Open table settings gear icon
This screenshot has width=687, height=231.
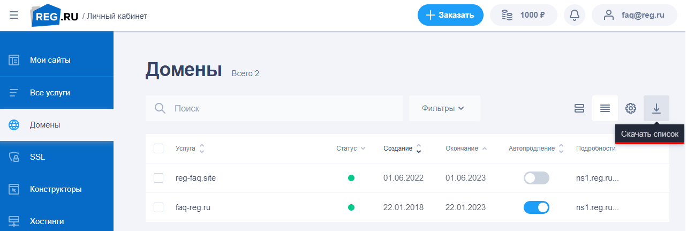coord(631,108)
